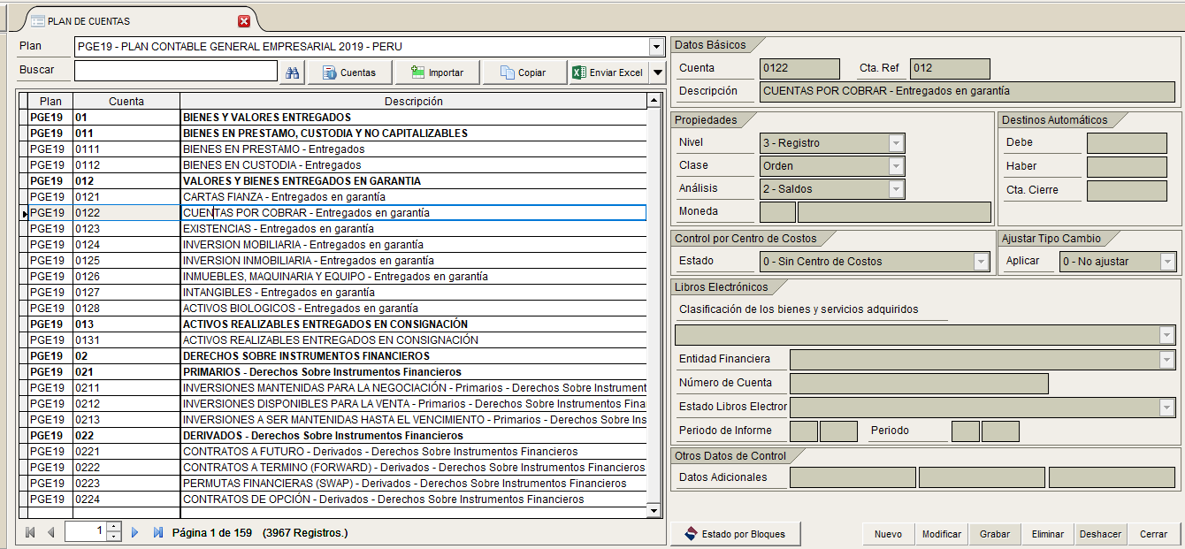1185x549 pixels.
Task: Decrease page number with spinner down arrow
Action: pyautogui.click(x=113, y=537)
